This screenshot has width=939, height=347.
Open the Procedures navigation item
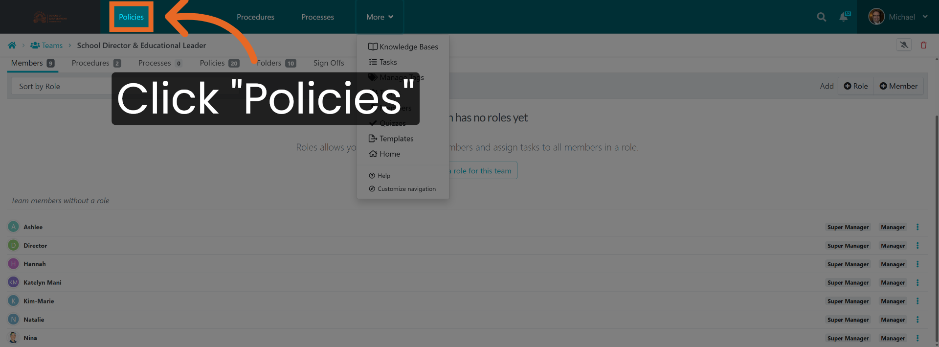click(x=255, y=17)
